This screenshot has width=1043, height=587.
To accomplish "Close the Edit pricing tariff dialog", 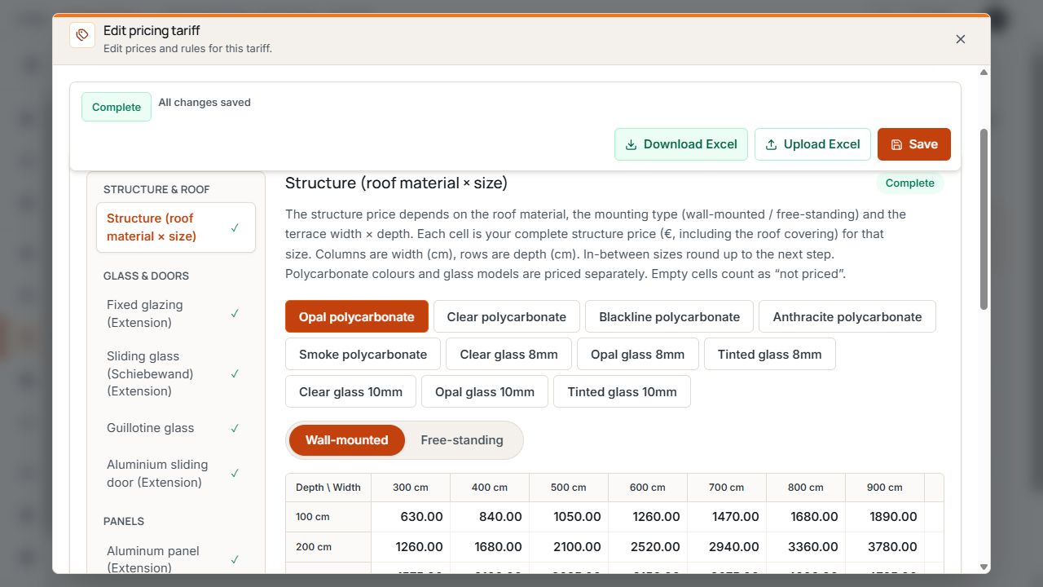I will [961, 39].
